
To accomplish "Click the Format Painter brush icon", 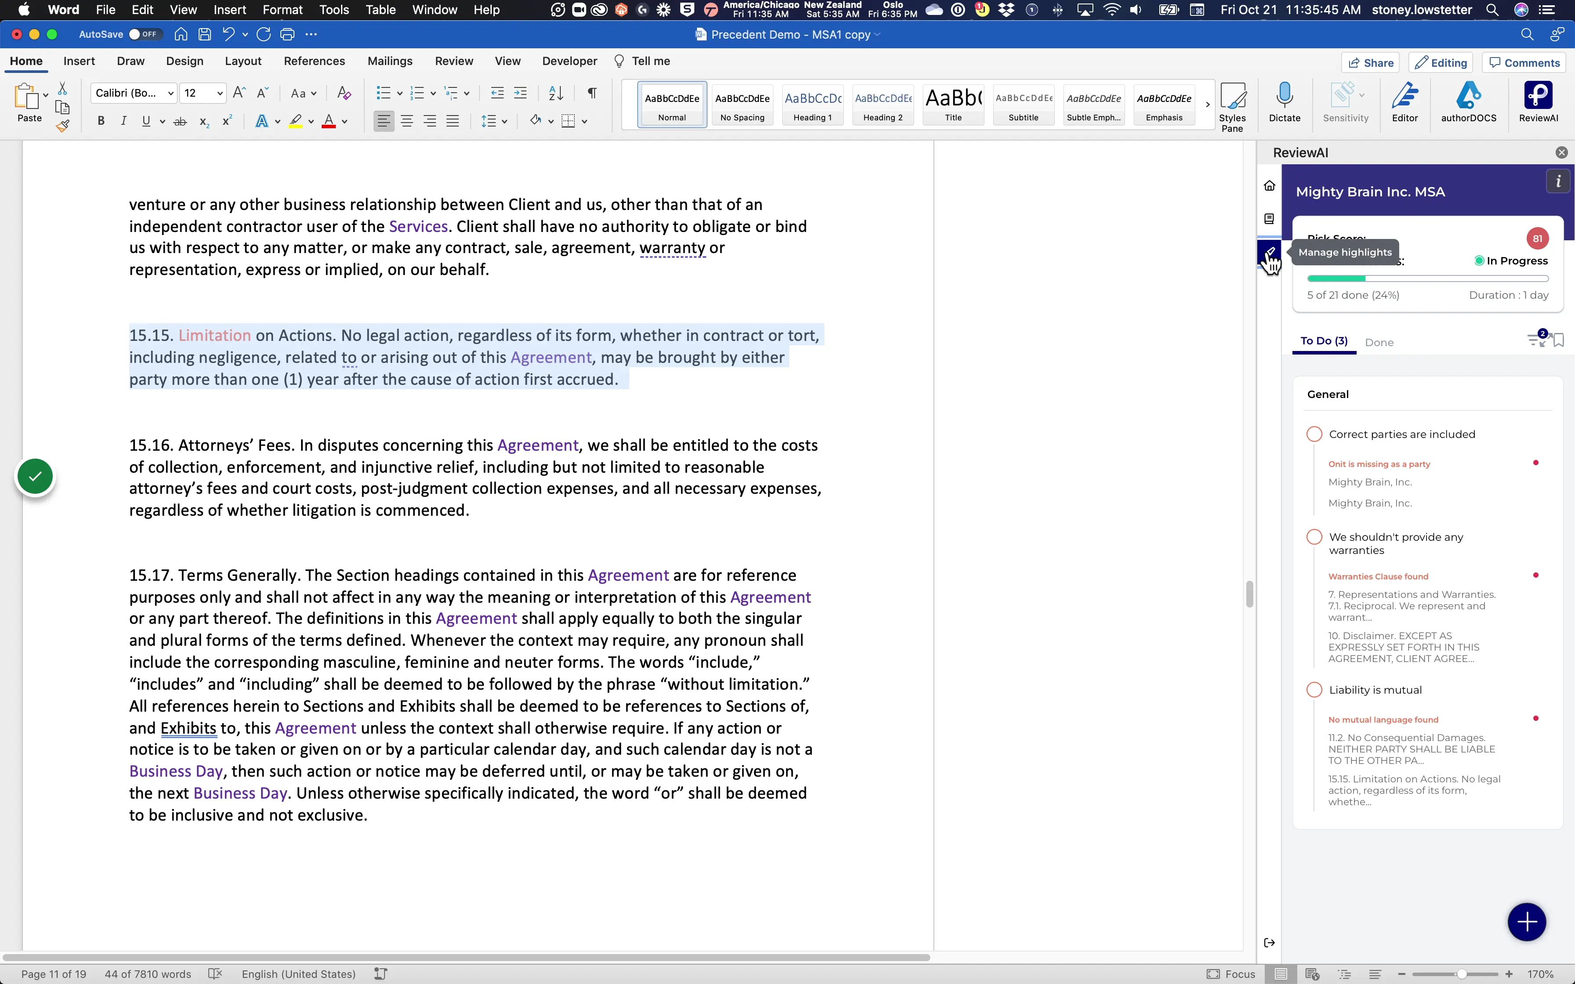I will [62, 126].
